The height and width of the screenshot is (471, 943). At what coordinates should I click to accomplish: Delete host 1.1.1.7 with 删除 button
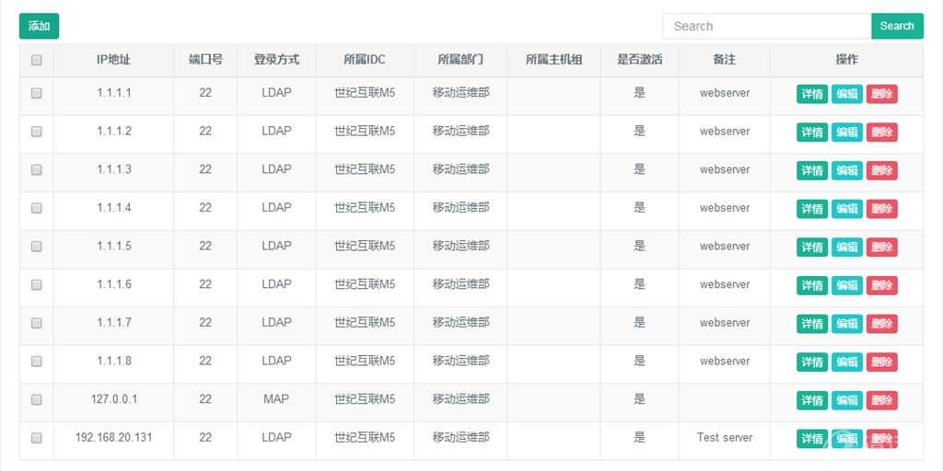click(881, 324)
